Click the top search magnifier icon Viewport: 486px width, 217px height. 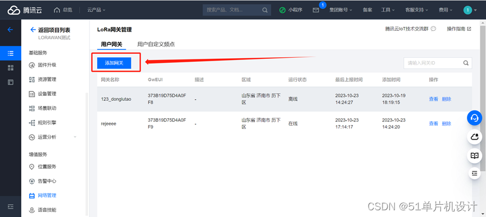coord(265,10)
